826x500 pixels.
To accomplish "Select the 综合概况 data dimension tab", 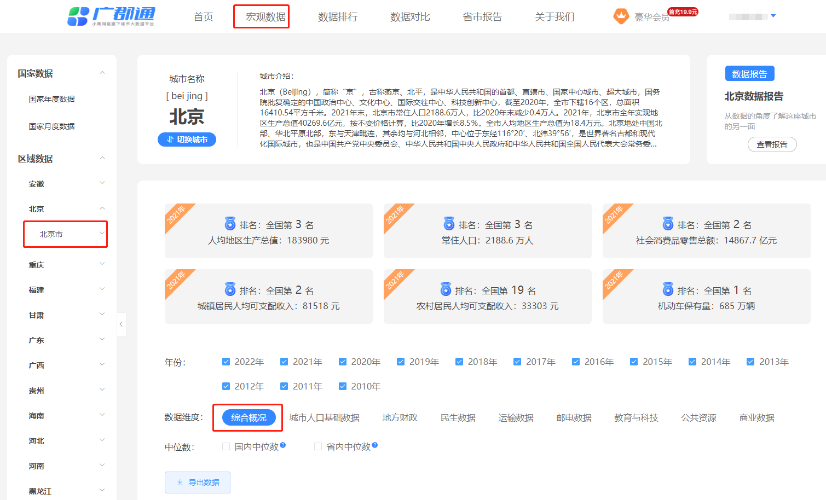I will [x=249, y=417].
